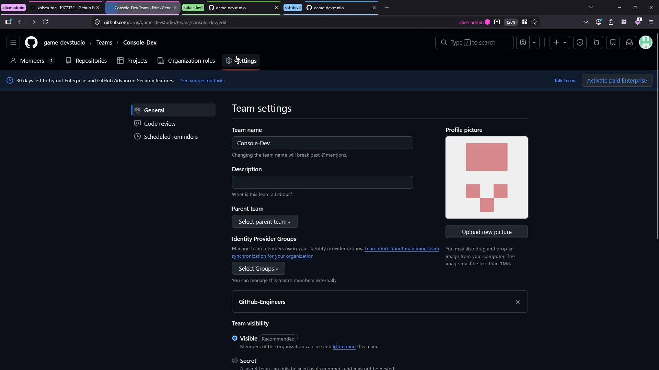Open the user avatar menu
The image size is (659, 370).
[x=646, y=42]
